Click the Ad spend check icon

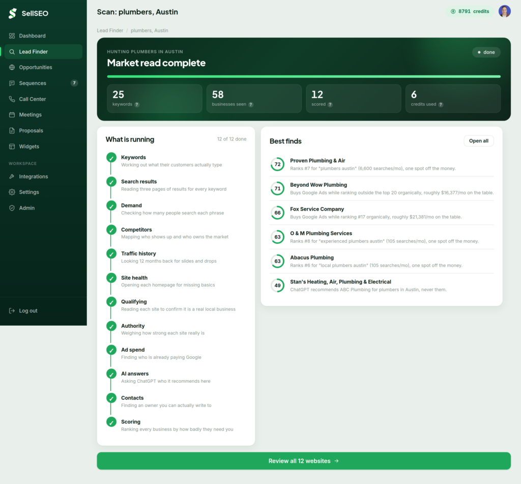pos(111,350)
